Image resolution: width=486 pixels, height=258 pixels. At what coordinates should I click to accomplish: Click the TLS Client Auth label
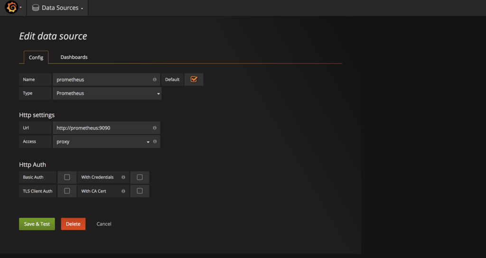pyautogui.click(x=37, y=191)
